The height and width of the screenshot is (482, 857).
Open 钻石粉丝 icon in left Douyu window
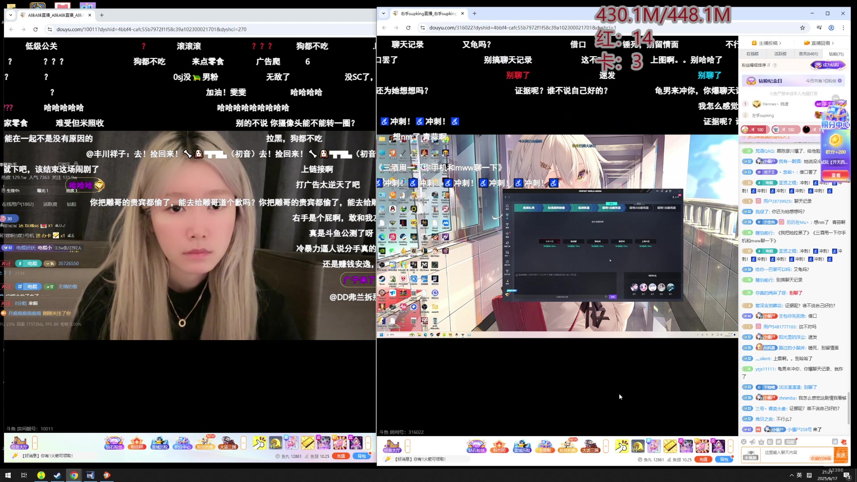click(114, 442)
